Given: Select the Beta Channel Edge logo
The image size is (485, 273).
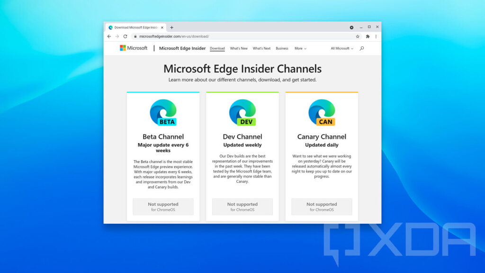Looking at the screenshot, I should (163, 112).
